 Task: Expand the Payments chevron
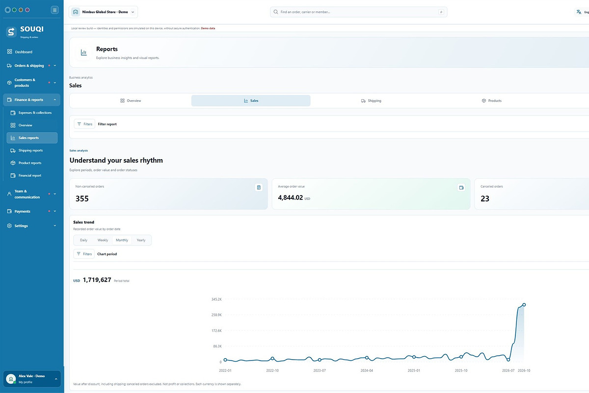[54, 211]
